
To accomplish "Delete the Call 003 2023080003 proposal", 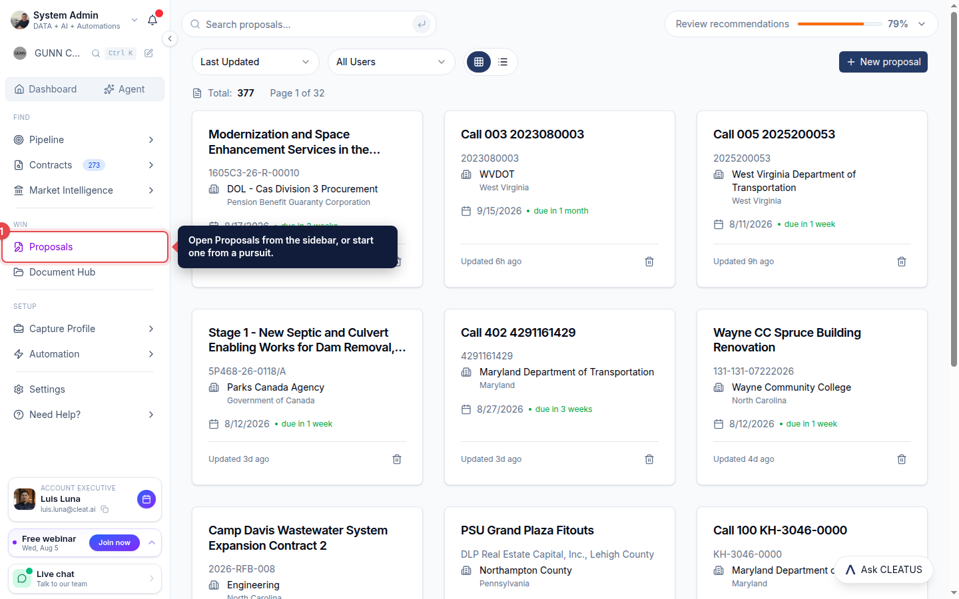I will [x=649, y=262].
